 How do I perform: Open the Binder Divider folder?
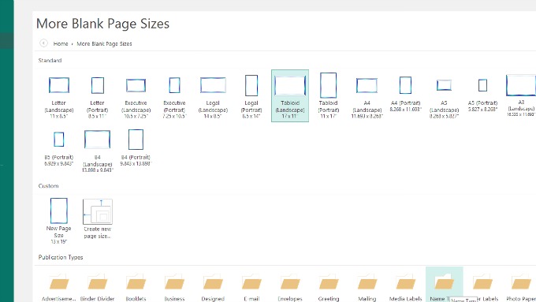tap(98, 286)
